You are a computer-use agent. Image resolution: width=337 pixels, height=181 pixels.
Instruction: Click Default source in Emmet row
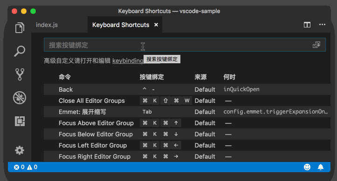click(205, 112)
